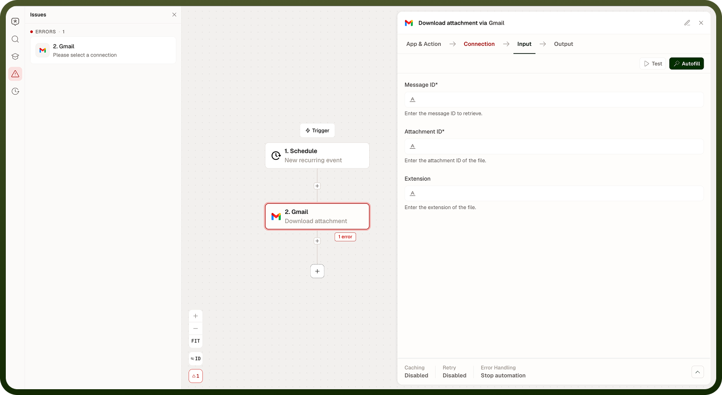Add step between Schedule and Gmail

point(317,186)
